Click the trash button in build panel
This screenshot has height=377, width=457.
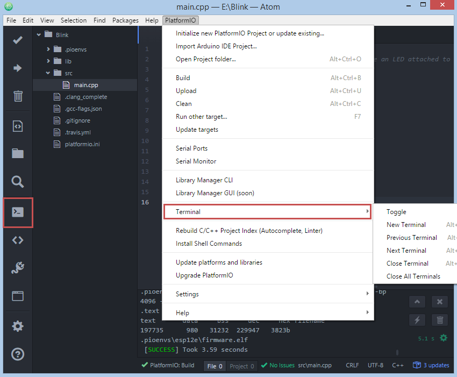(x=439, y=320)
